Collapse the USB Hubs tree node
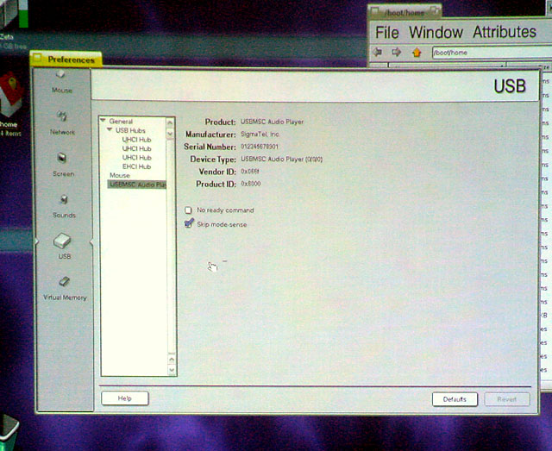Image resolution: width=552 pixels, height=451 pixels. (110, 130)
